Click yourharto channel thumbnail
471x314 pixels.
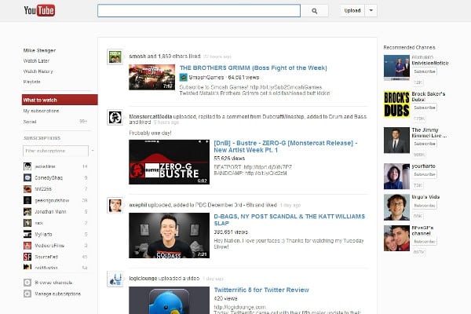[396, 177]
